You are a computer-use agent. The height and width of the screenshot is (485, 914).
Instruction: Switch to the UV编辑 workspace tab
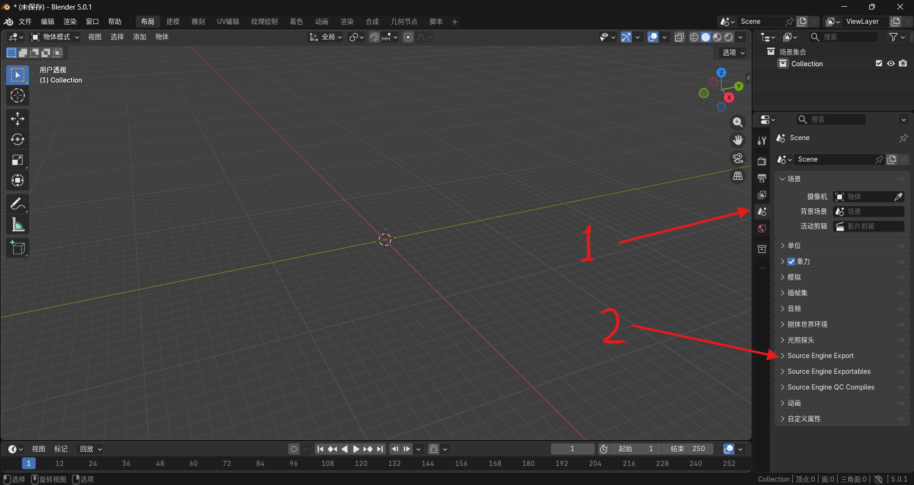pyautogui.click(x=228, y=21)
